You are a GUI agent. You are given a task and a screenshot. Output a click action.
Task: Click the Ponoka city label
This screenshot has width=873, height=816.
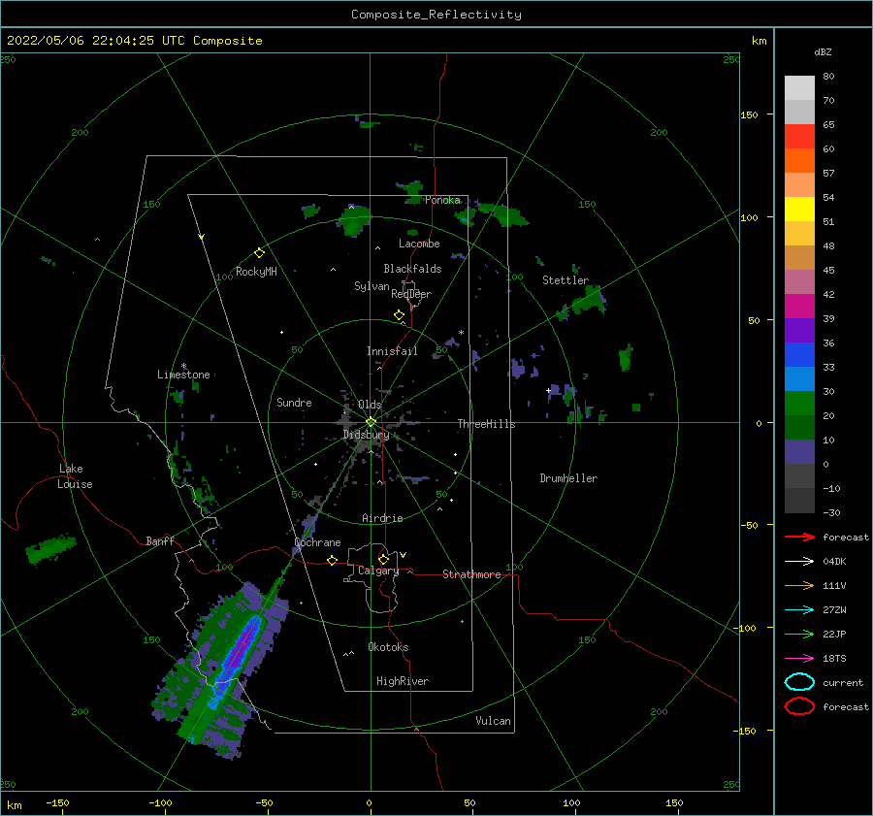[442, 200]
